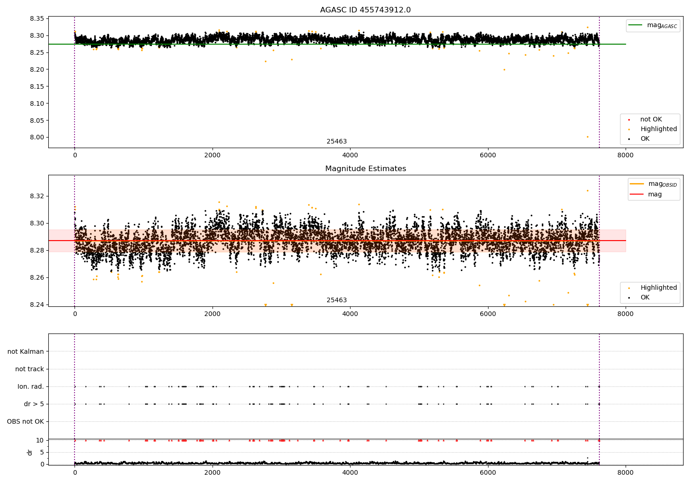Click the 8000 x-tick under the bottom dr plot
Viewport: 690px width, 483px height.
(x=626, y=472)
